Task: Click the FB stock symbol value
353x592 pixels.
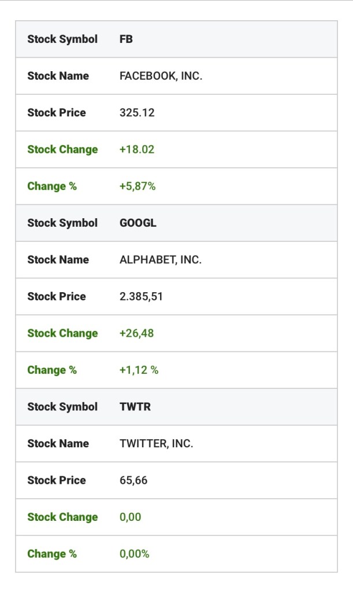Action: (126, 39)
